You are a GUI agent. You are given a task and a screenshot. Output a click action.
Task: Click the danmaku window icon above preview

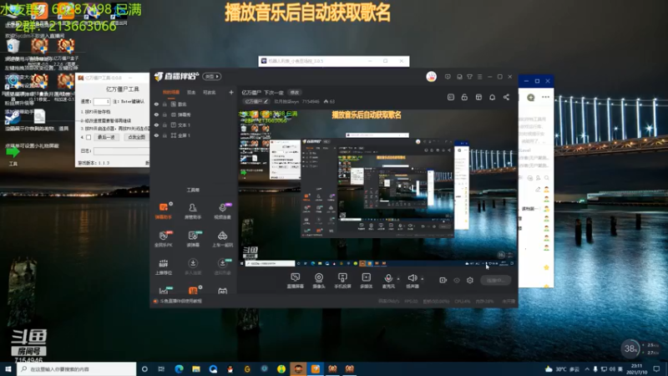click(x=451, y=97)
